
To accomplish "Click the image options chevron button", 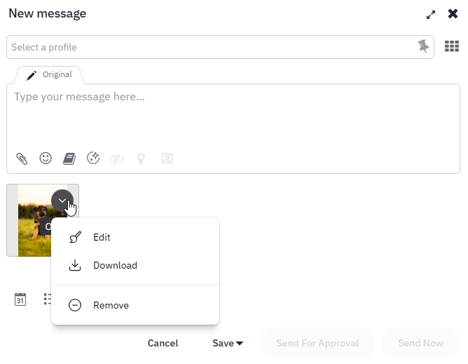I will pyautogui.click(x=62, y=201).
